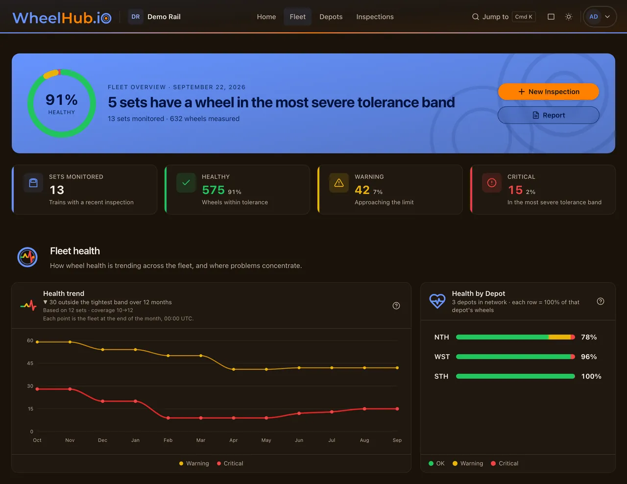
Task: Select the NTH depot label
Action: [441, 337]
